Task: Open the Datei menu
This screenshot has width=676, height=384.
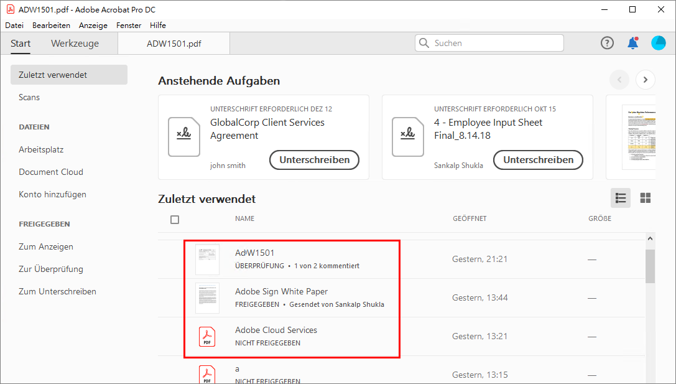Action: 14,26
